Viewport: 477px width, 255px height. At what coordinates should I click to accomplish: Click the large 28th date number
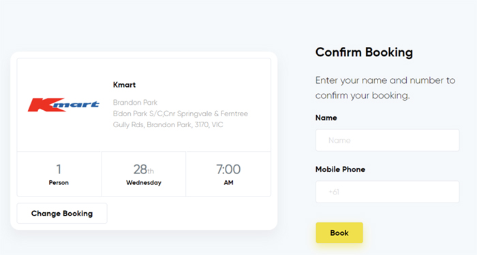tap(144, 169)
